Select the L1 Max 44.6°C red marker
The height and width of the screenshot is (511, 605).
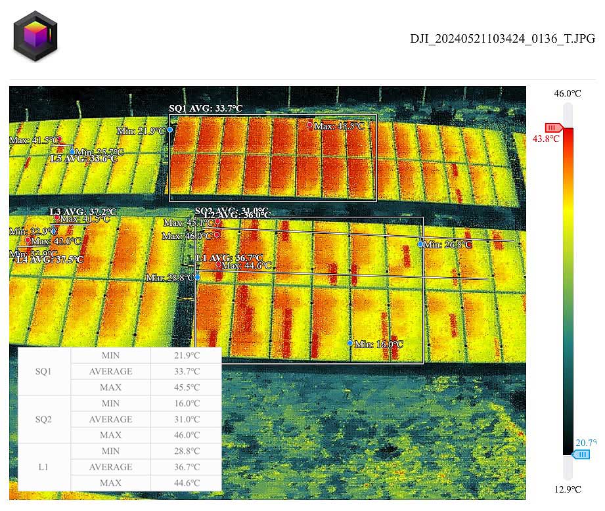pos(218,265)
